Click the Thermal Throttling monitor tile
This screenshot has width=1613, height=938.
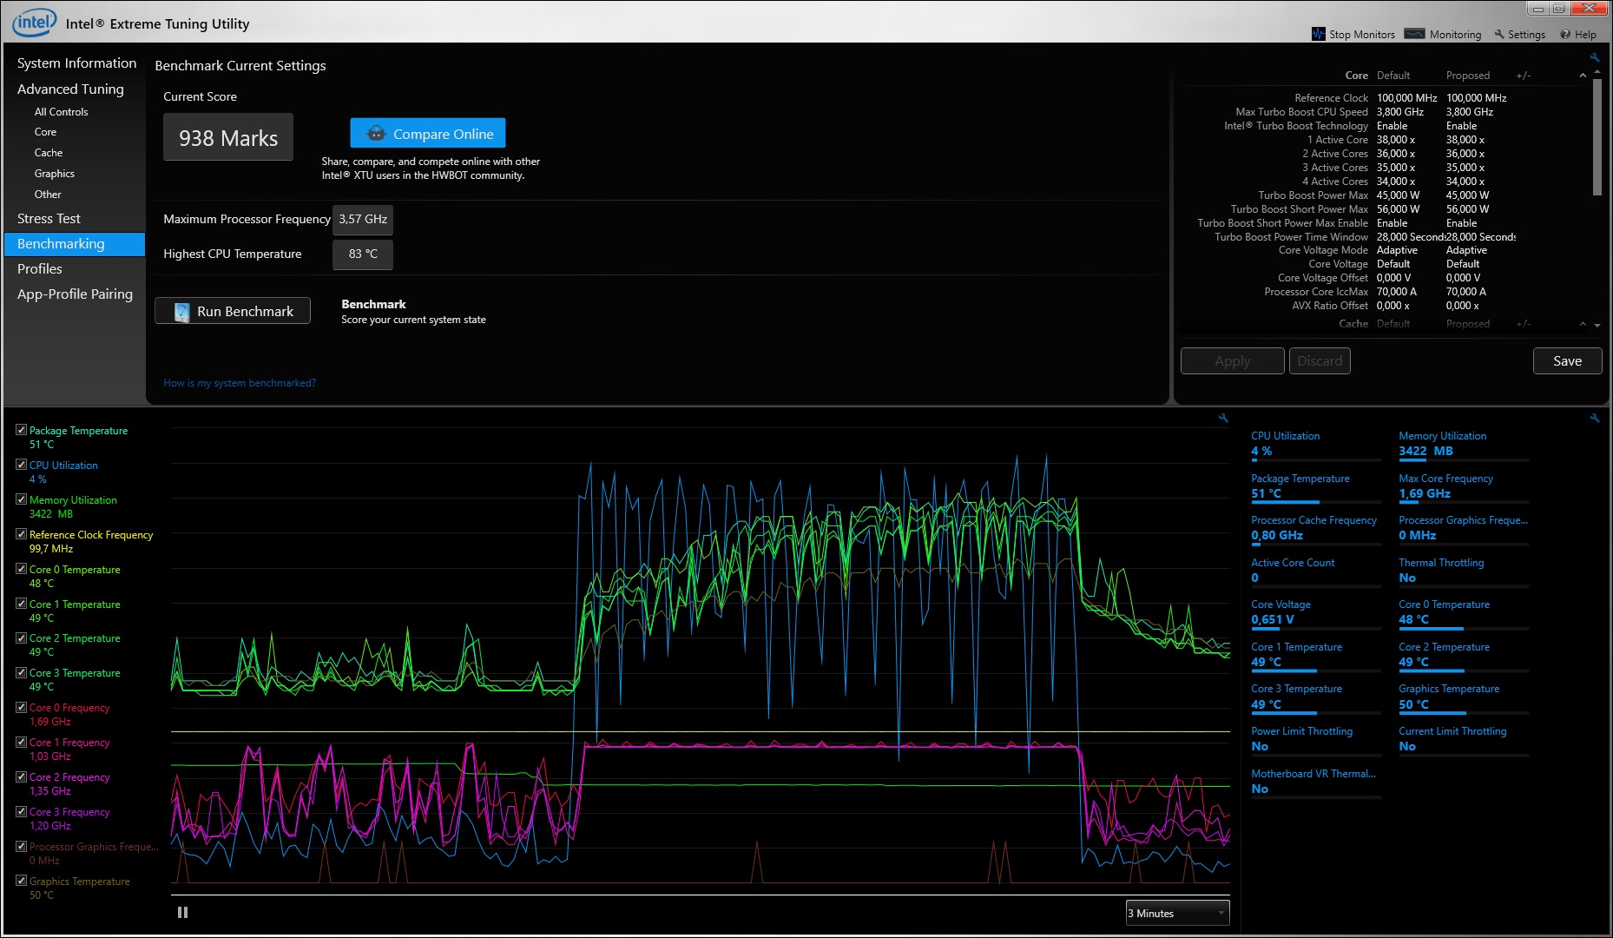[x=1464, y=571]
